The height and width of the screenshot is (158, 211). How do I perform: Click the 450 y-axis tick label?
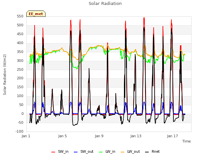(20, 34)
